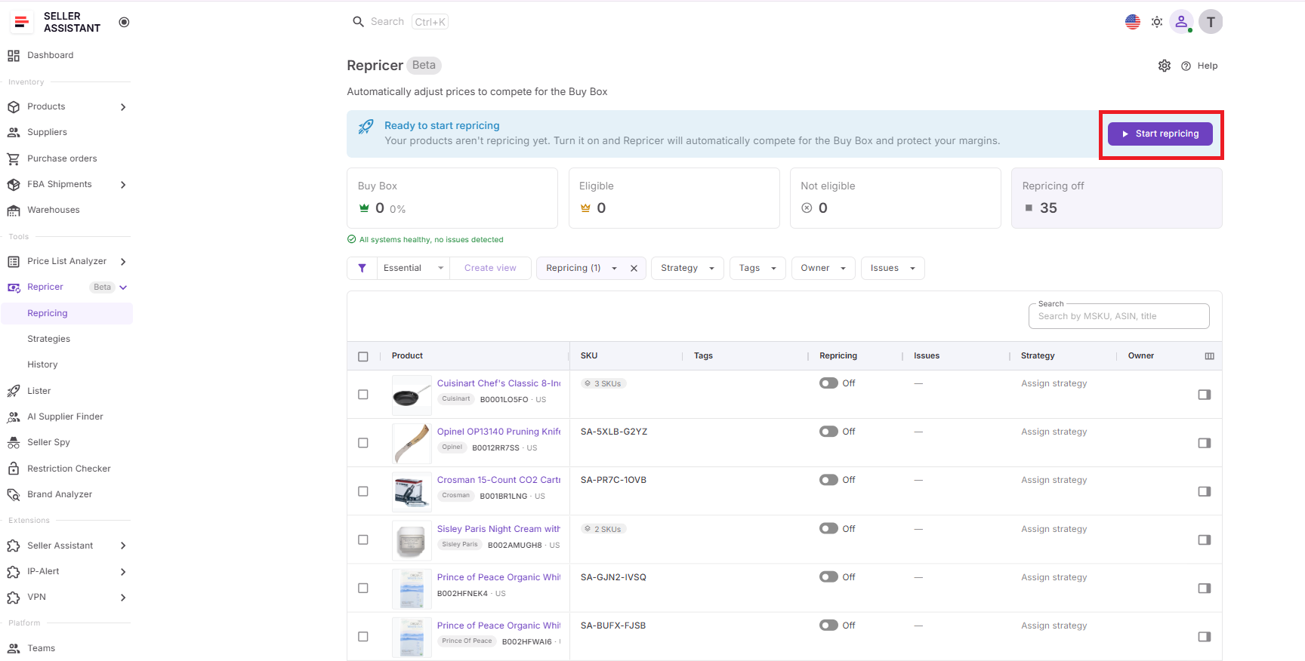Toggle repricing for SA-PR7C-1OVB
This screenshot has height=661, width=1305.
point(828,480)
